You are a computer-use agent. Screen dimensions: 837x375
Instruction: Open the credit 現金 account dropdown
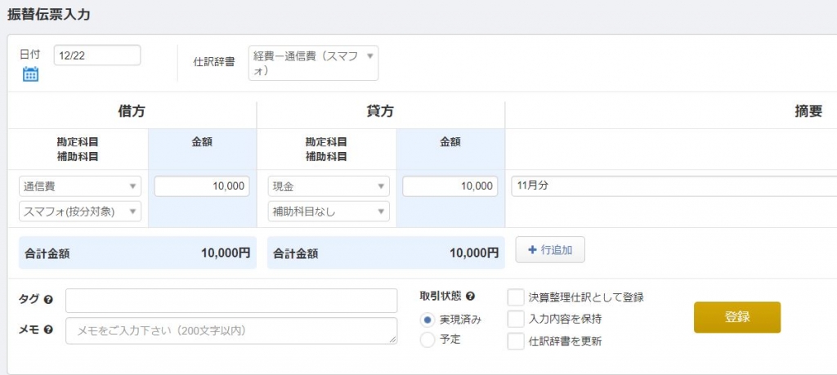click(x=329, y=186)
